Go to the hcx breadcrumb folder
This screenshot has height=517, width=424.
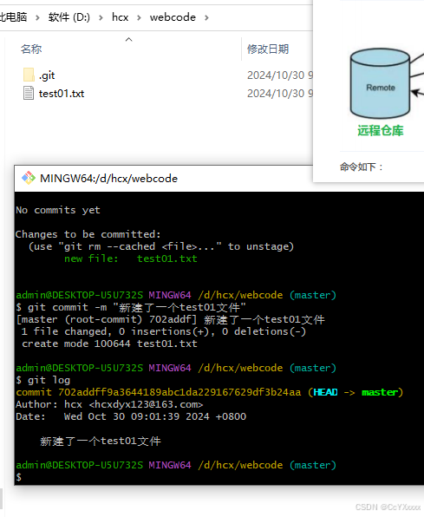click(120, 17)
